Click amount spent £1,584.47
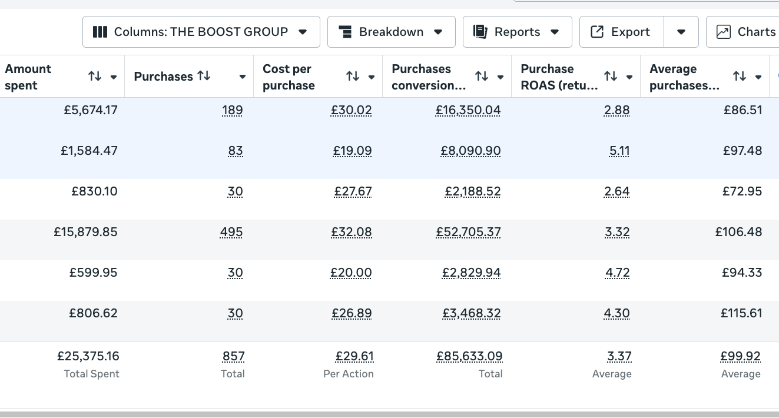 point(89,151)
